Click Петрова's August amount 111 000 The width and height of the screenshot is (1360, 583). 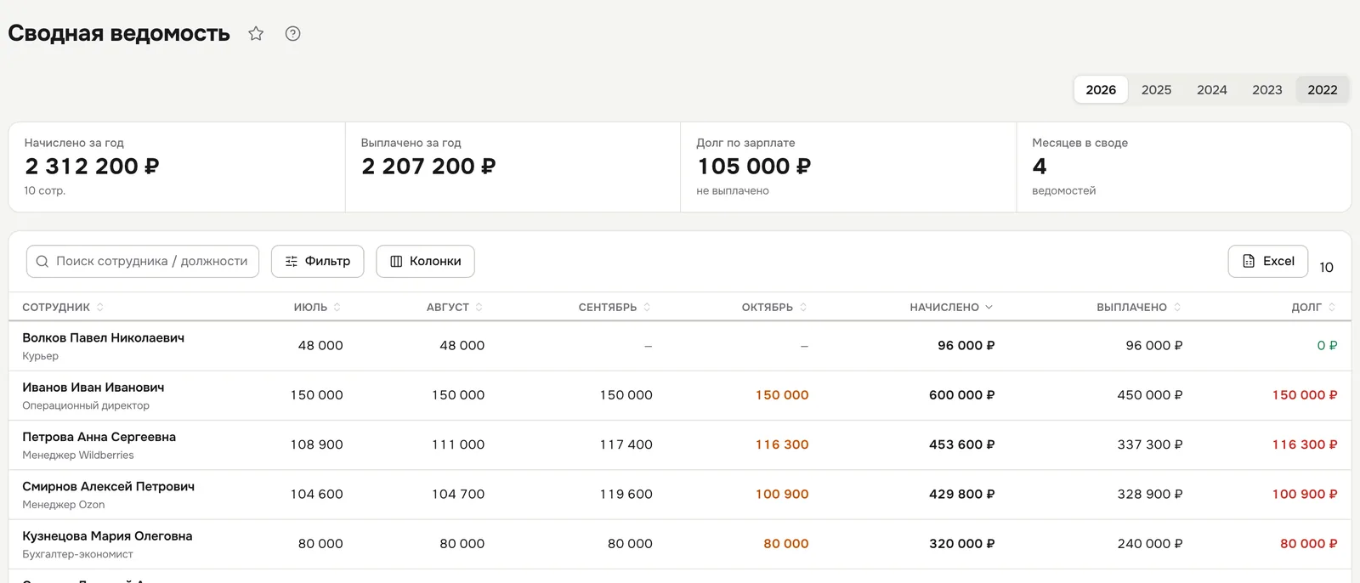click(458, 444)
